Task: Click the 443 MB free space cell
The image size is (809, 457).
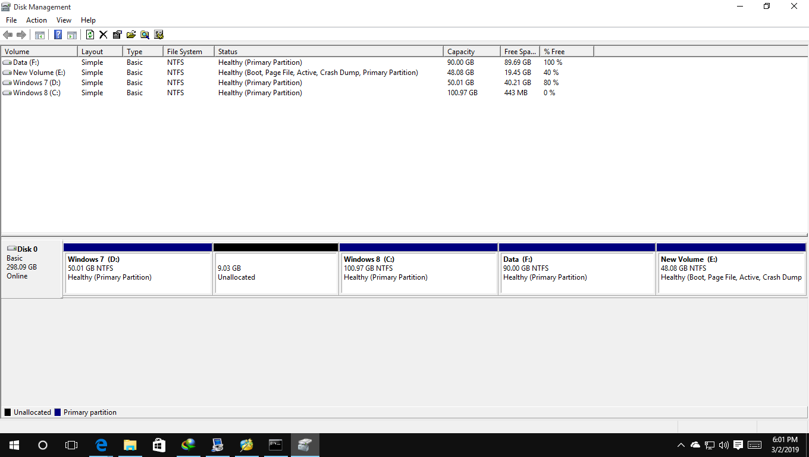Action: 516,93
